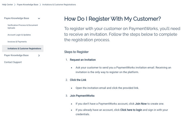186x117 pixels.
Task: Select Invoices & Payments in sidebar
Action: [17, 42]
